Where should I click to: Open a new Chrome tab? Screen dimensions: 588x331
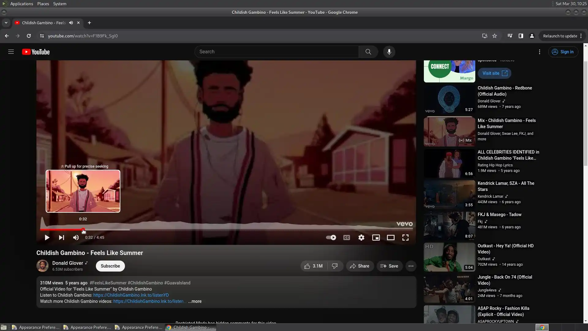89,23
